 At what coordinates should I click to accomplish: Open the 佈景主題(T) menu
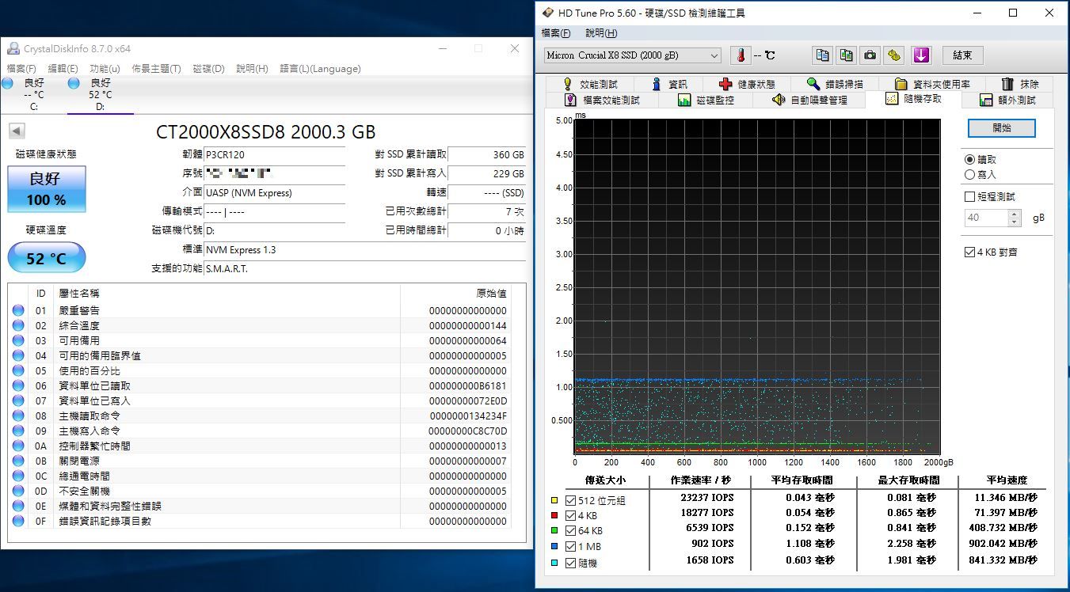[156, 69]
